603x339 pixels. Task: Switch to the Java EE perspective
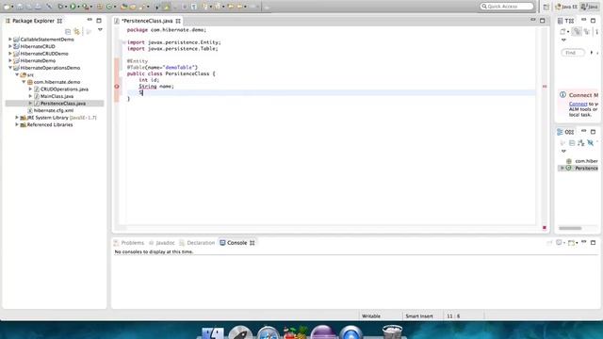click(566, 7)
